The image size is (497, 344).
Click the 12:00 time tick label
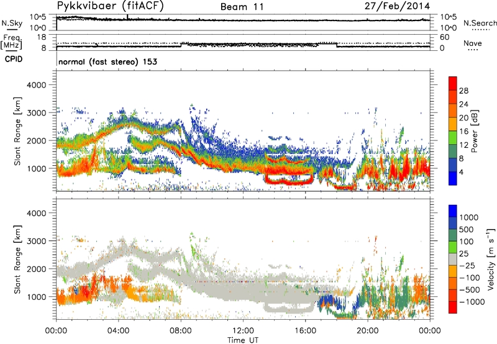tap(243, 331)
